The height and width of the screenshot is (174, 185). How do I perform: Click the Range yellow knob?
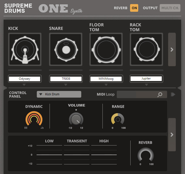tap(118, 119)
